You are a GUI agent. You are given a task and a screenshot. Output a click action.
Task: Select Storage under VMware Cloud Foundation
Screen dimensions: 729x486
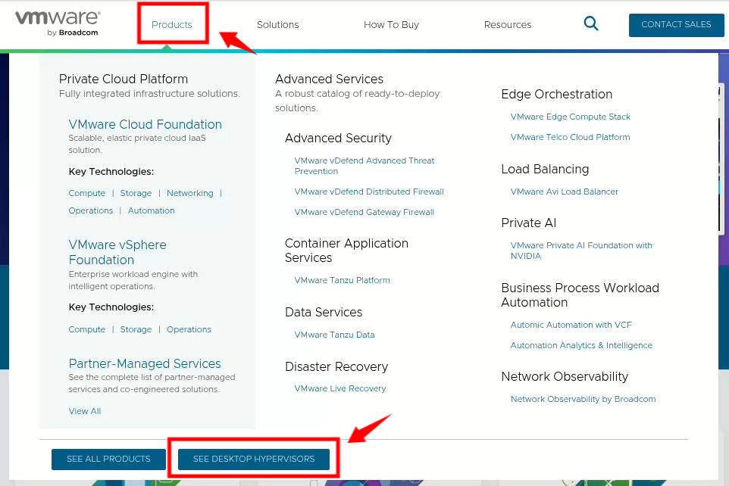click(136, 193)
